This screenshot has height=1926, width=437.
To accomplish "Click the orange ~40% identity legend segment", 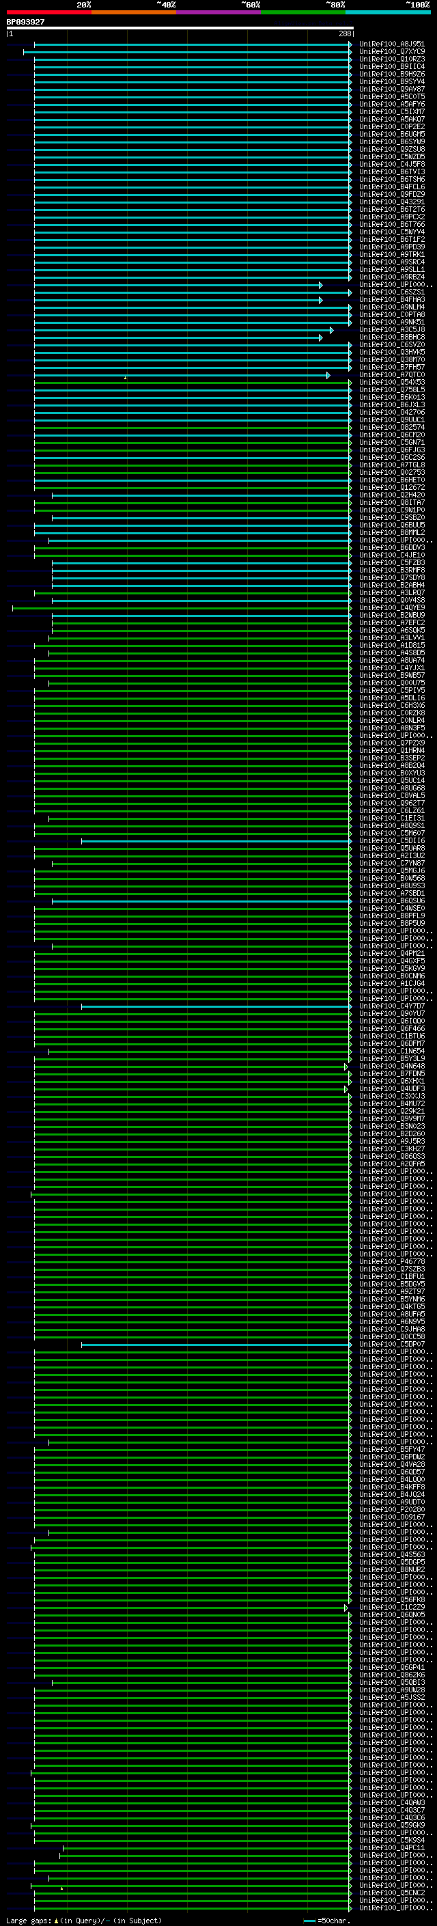I will point(134,12).
